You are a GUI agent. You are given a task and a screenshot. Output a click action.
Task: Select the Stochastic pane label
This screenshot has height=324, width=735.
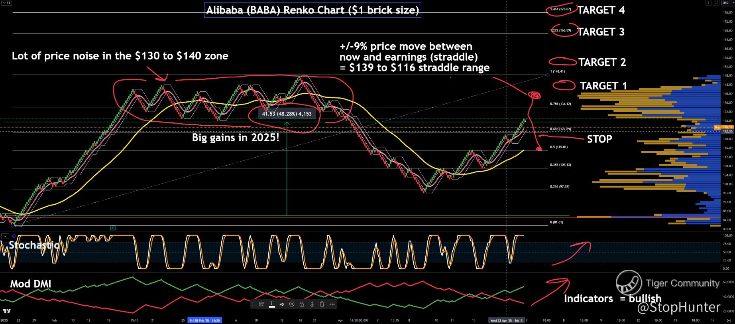pos(34,245)
